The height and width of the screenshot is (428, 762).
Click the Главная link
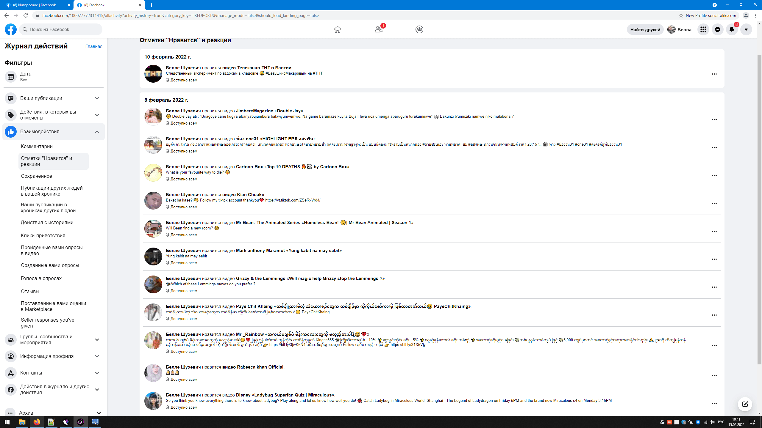pyautogui.click(x=94, y=46)
